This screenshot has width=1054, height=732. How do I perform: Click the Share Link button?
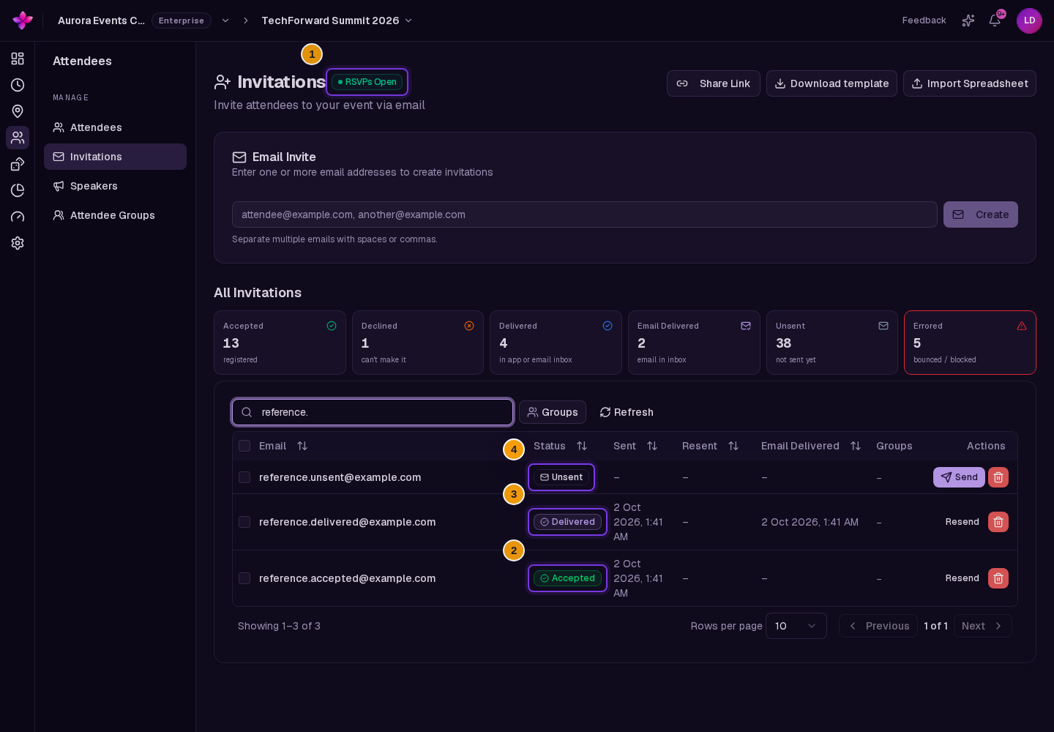[x=714, y=83]
